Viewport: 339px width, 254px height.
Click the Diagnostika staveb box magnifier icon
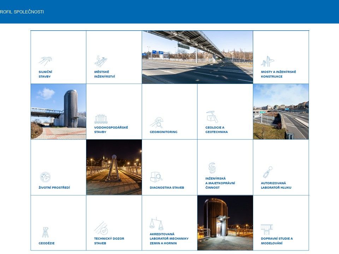pos(156,177)
